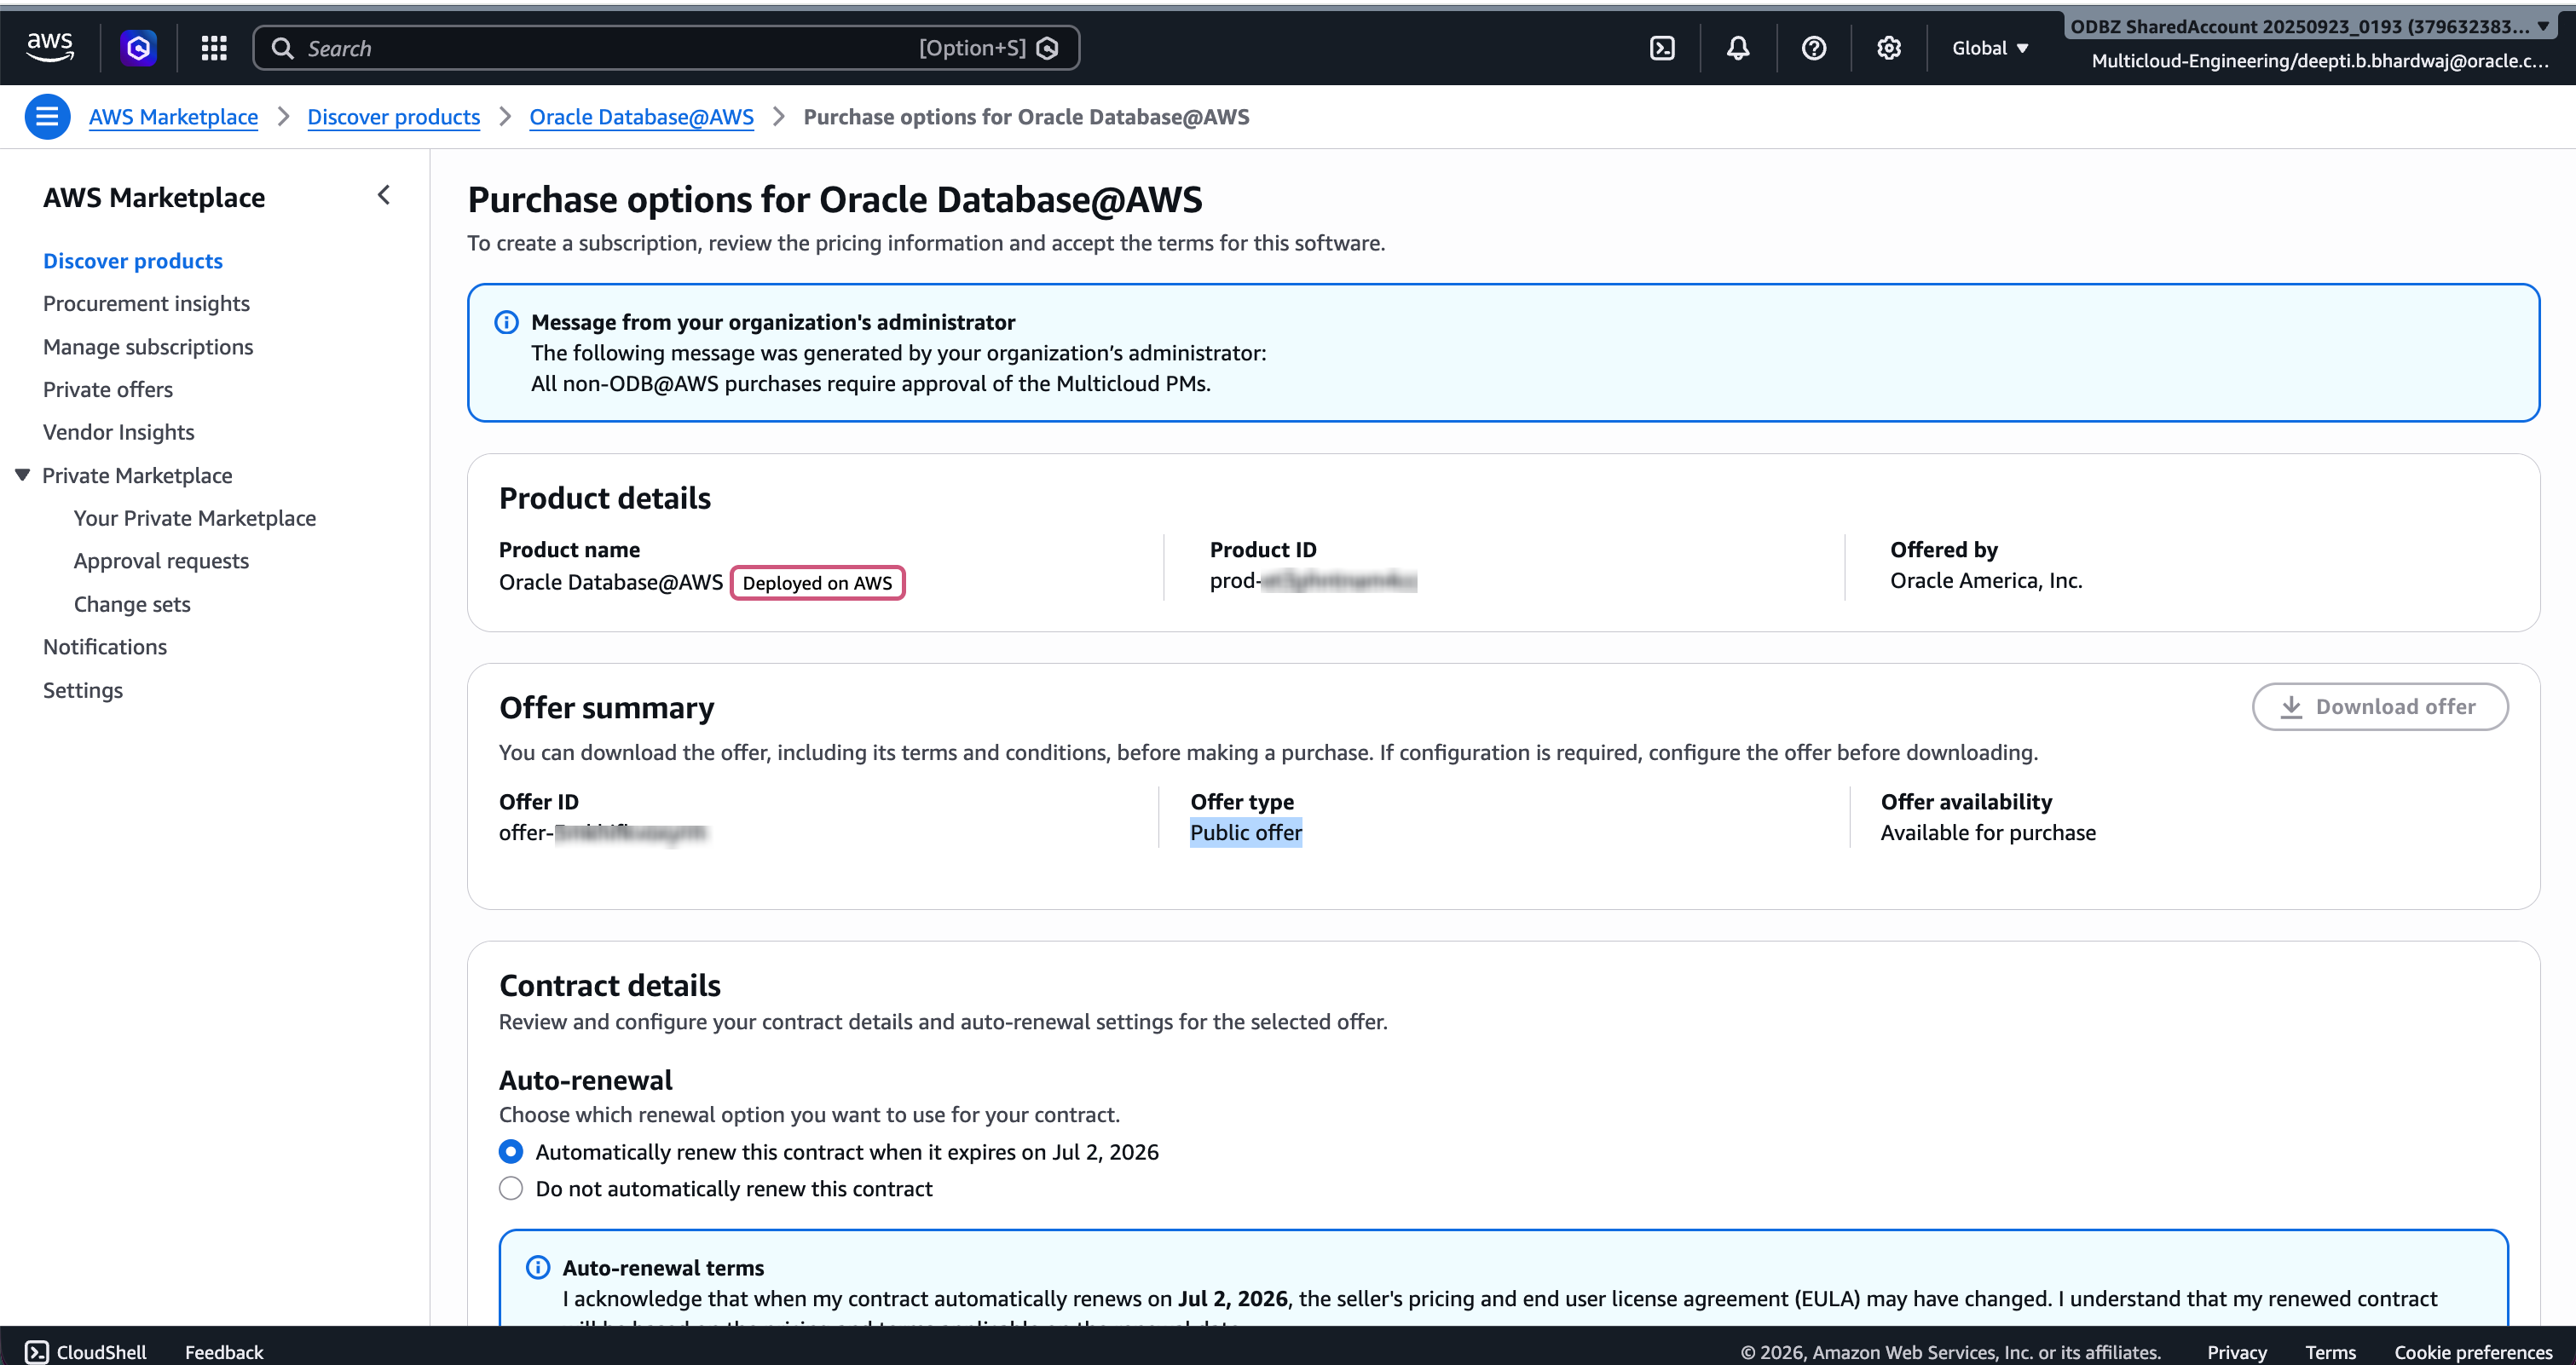2576x1365 pixels.
Task: Open the Privacy footer link
Action: 2237,1351
